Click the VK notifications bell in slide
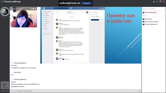Viewport: 166px width, 93px height. 71,8
